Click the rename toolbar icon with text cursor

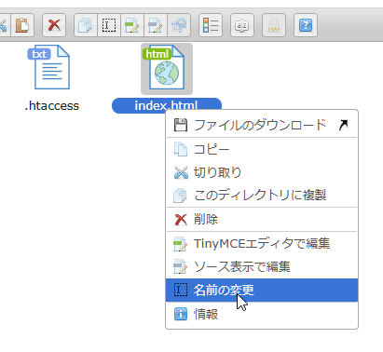point(109,25)
